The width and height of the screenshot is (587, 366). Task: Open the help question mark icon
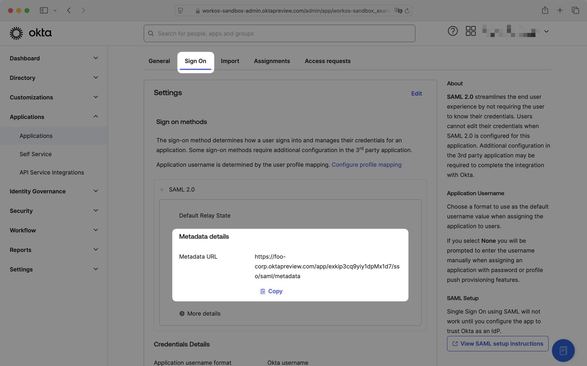453,31
